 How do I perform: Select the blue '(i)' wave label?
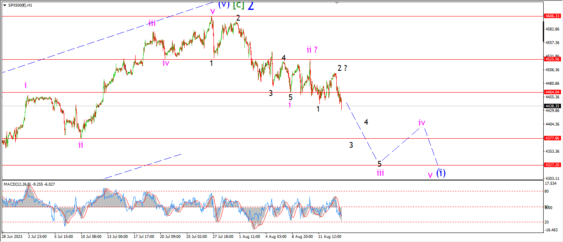pos(441,173)
